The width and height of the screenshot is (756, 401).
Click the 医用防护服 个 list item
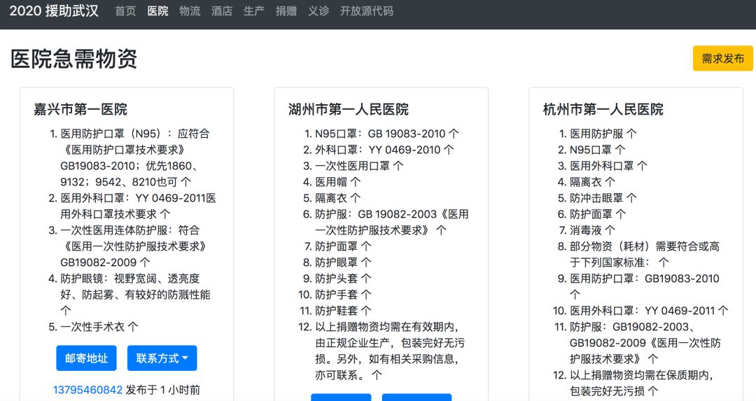(x=603, y=134)
